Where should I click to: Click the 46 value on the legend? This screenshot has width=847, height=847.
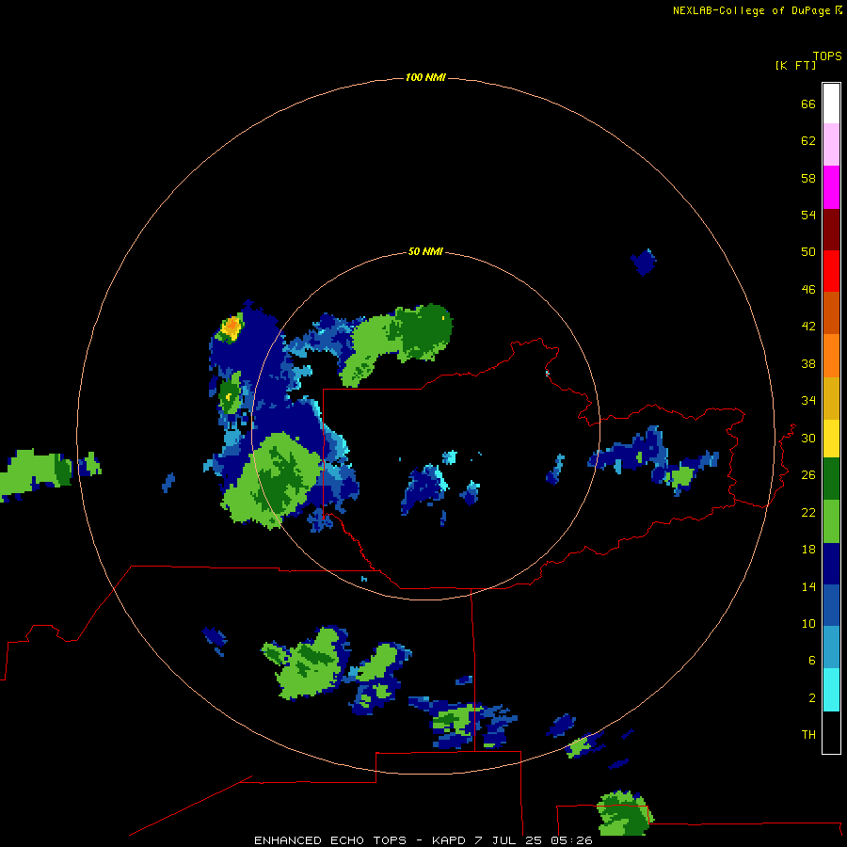click(x=808, y=289)
